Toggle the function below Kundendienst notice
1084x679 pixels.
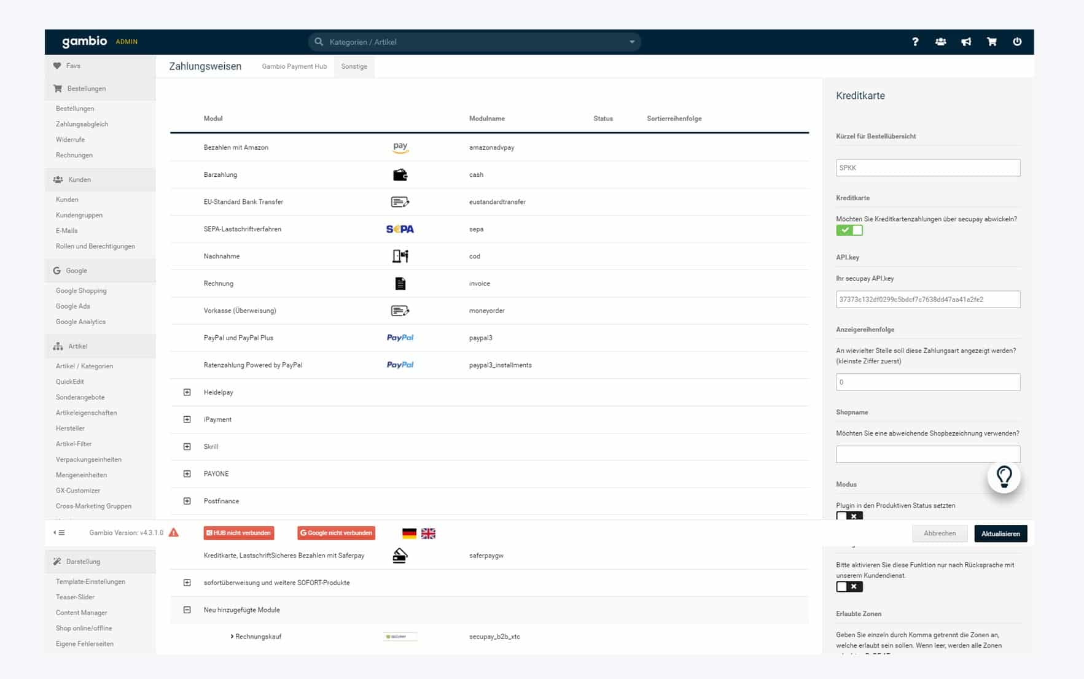[851, 586]
